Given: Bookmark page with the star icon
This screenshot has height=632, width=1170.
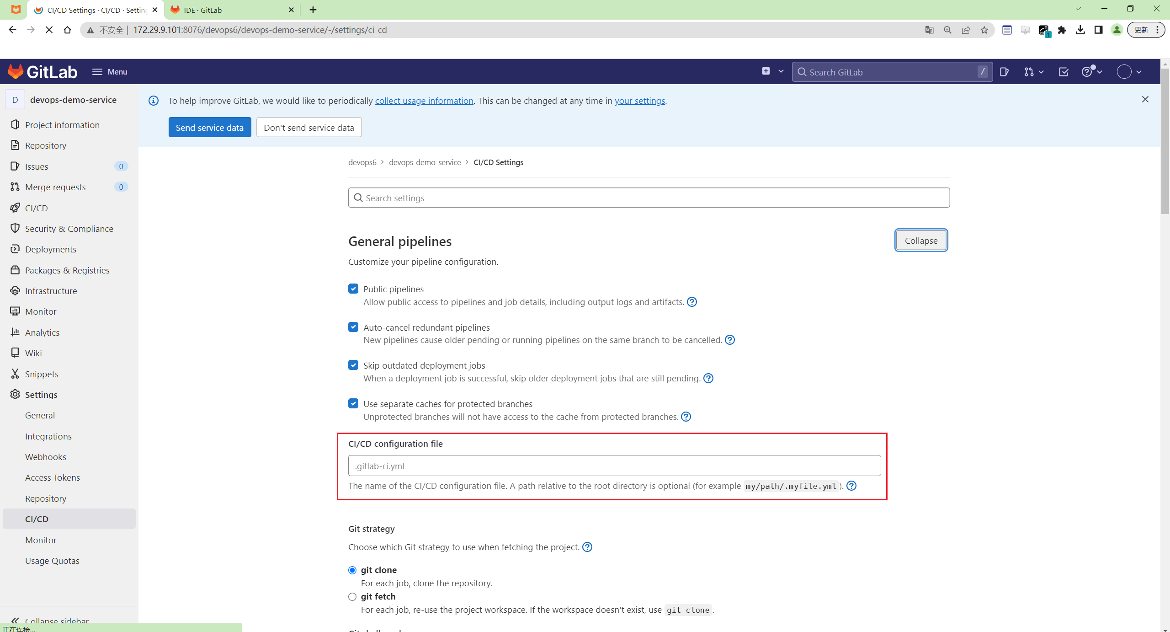Looking at the screenshot, I should [984, 30].
